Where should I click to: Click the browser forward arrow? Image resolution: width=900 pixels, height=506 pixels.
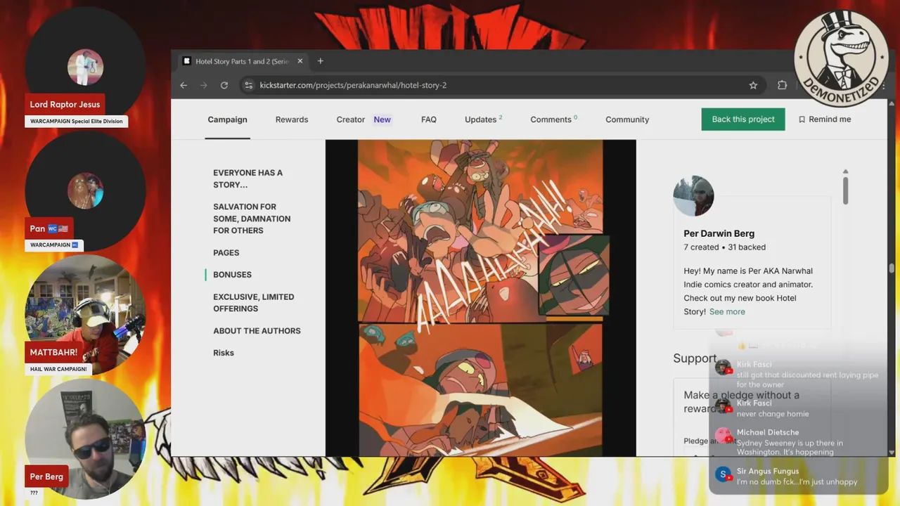click(204, 85)
